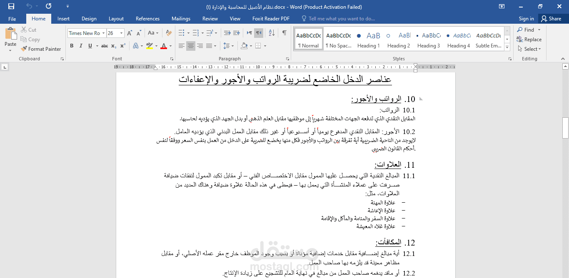The width and height of the screenshot is (569, 278).
Task: Copy the selection using the Copy button
Action: tap(30, 39)
